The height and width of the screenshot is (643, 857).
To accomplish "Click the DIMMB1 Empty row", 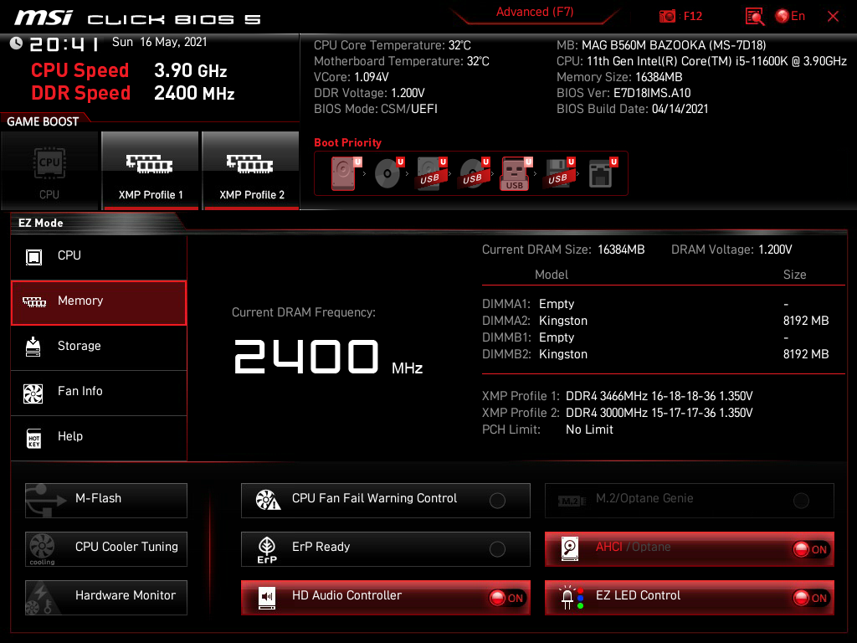I will (655, 337).
